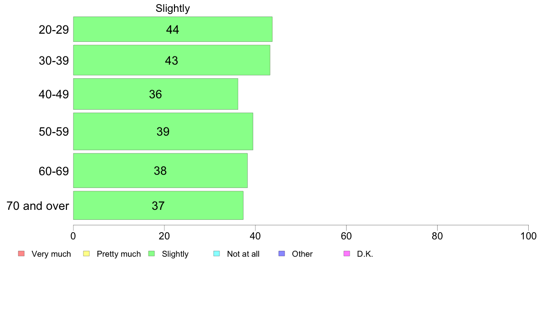541x335 pixels.
Task: Click the 40-49 age group label
Action: 54,94
